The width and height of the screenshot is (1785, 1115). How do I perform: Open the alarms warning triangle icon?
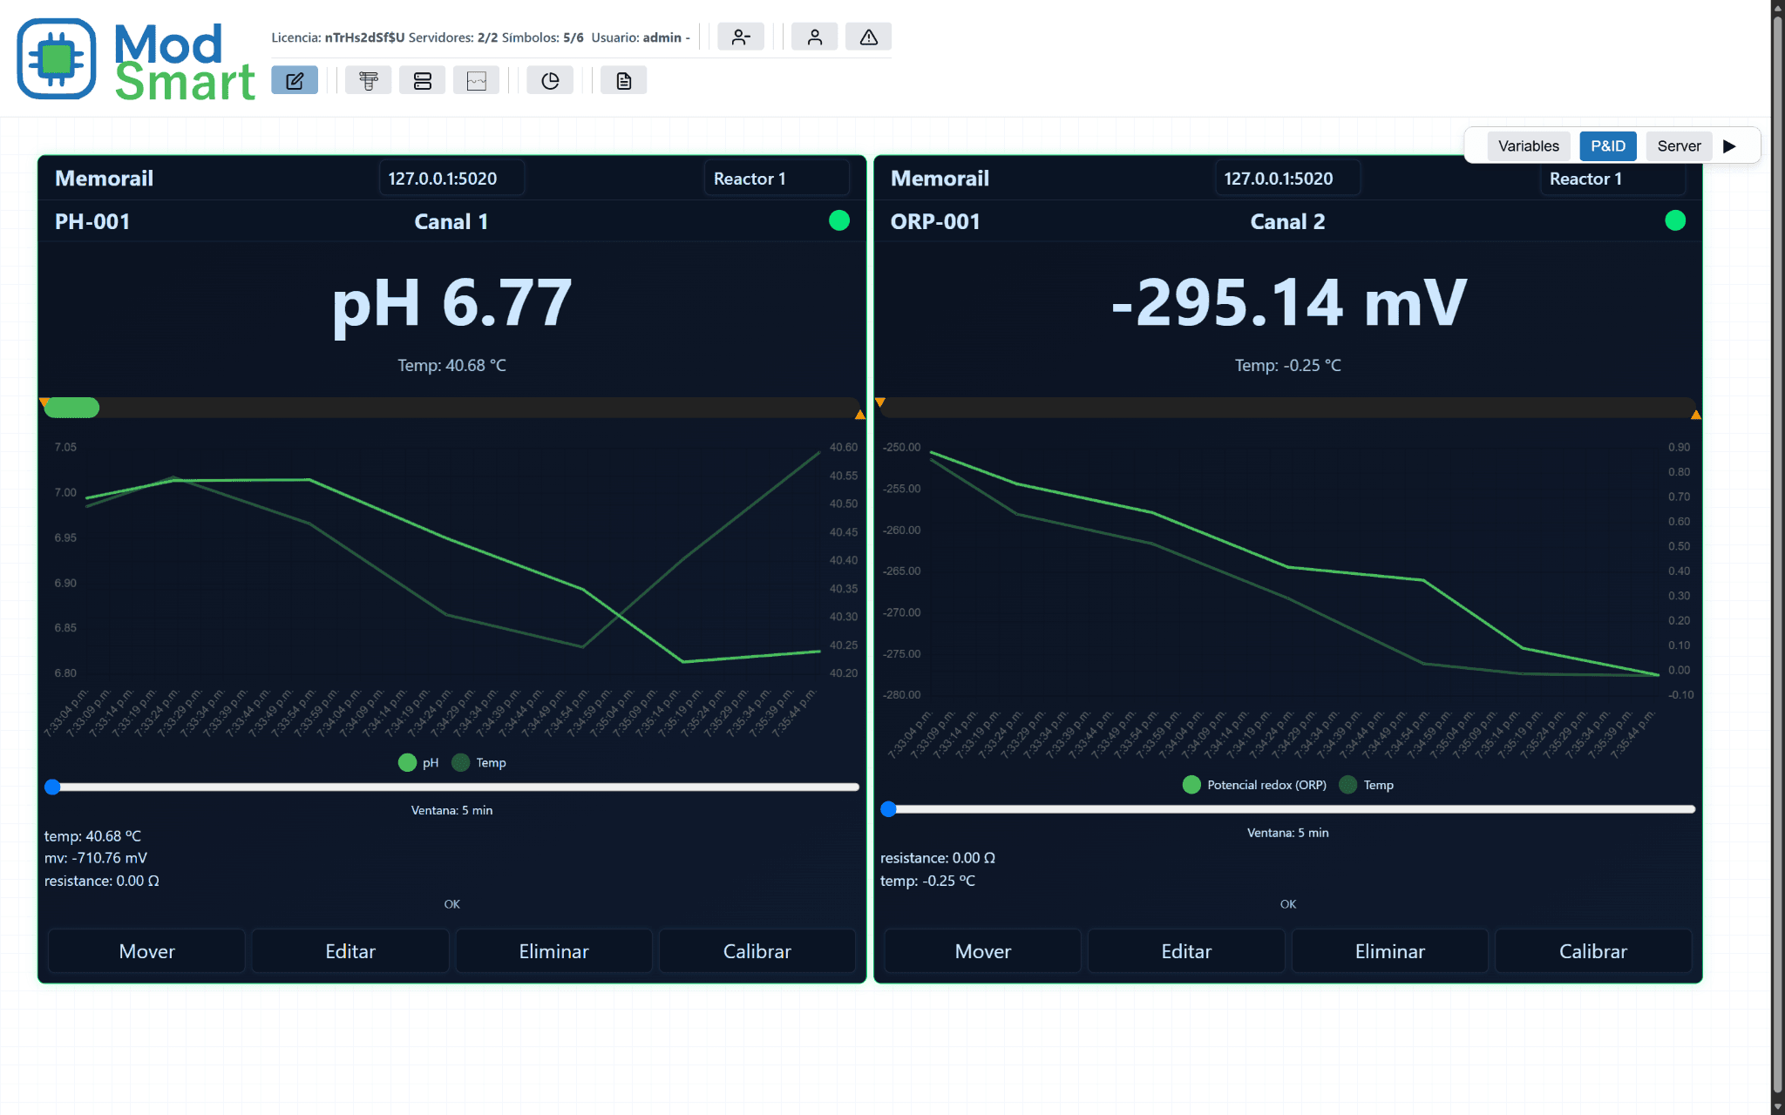(x=869, y=37)
